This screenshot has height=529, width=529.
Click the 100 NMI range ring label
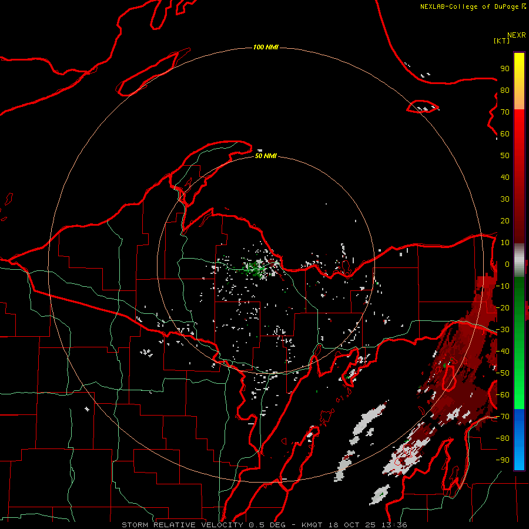pyautogui.click(x=266, y=47)
